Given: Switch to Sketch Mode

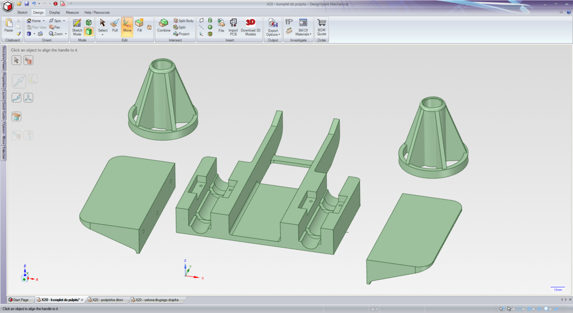Looking at the screenshot, I should pyautogui.click(x=77, y=26).
